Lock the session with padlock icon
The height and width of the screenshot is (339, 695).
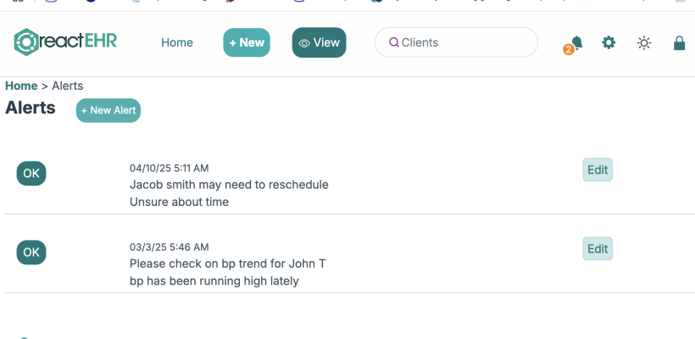coord(679,42)
